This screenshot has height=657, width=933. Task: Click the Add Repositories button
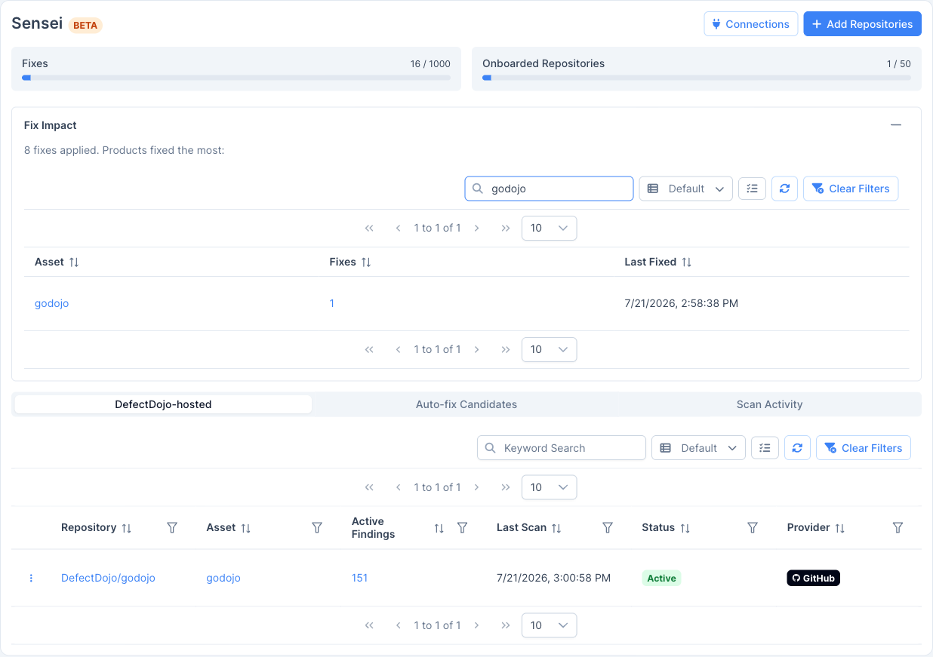862,24
